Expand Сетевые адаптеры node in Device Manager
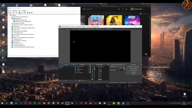 pos(10,44)
